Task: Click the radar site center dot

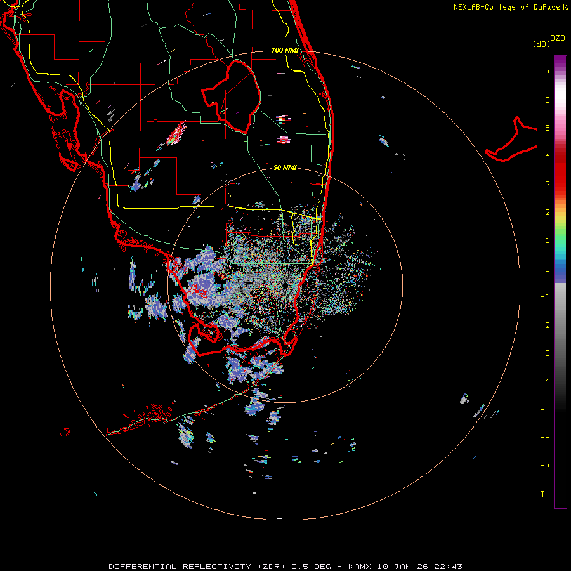Action: tap(285, 286)
